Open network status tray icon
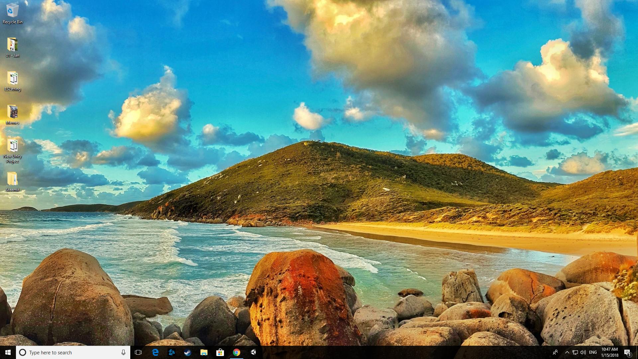The height and width of the screenshot is (359, 638). [575, 352]
